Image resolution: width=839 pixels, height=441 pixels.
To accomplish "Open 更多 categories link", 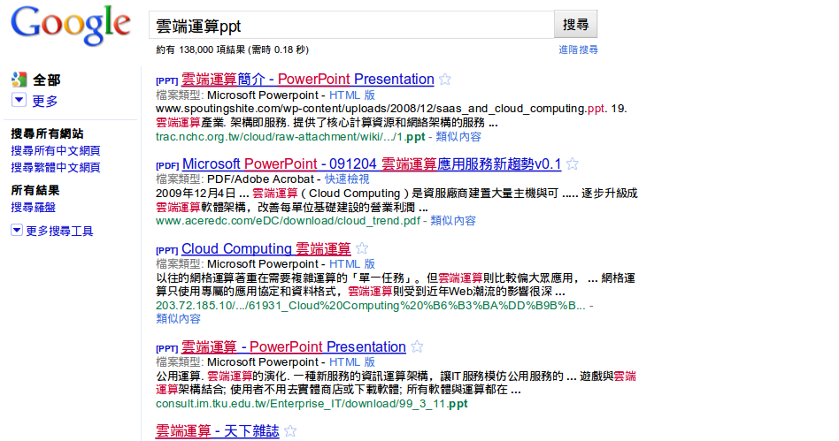I will pos(45,101).
